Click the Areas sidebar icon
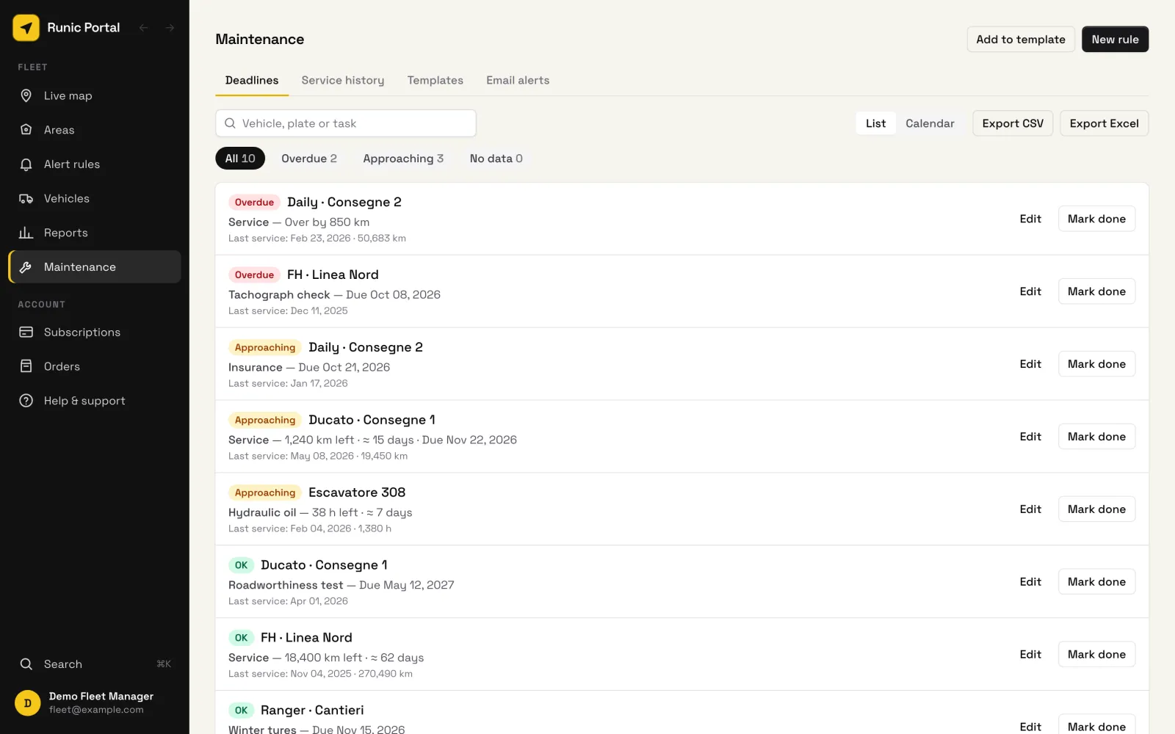The height and width of the screenshot is (734, 1175). click(26, 130)
